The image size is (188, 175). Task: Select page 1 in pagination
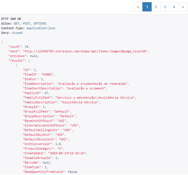click(x=147, y=7)
